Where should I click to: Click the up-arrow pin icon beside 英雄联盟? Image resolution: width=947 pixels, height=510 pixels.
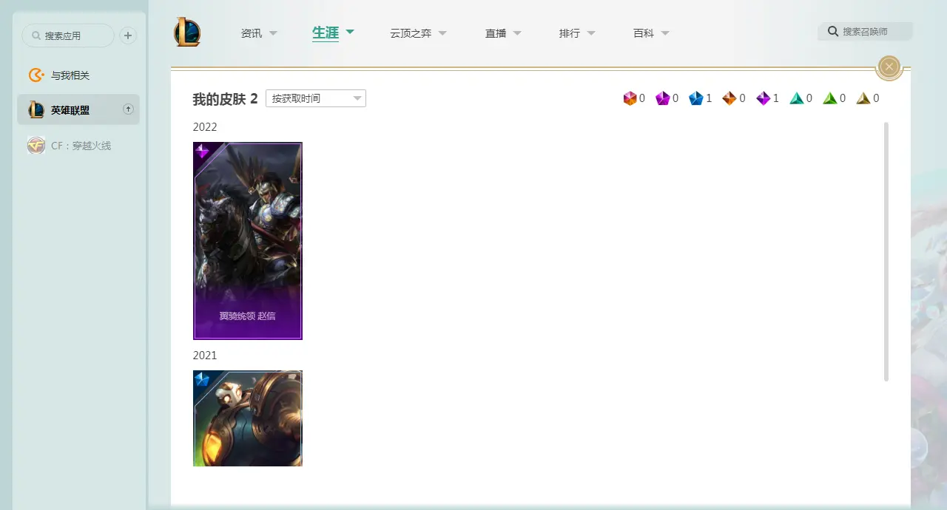click(x=128, y=109)
